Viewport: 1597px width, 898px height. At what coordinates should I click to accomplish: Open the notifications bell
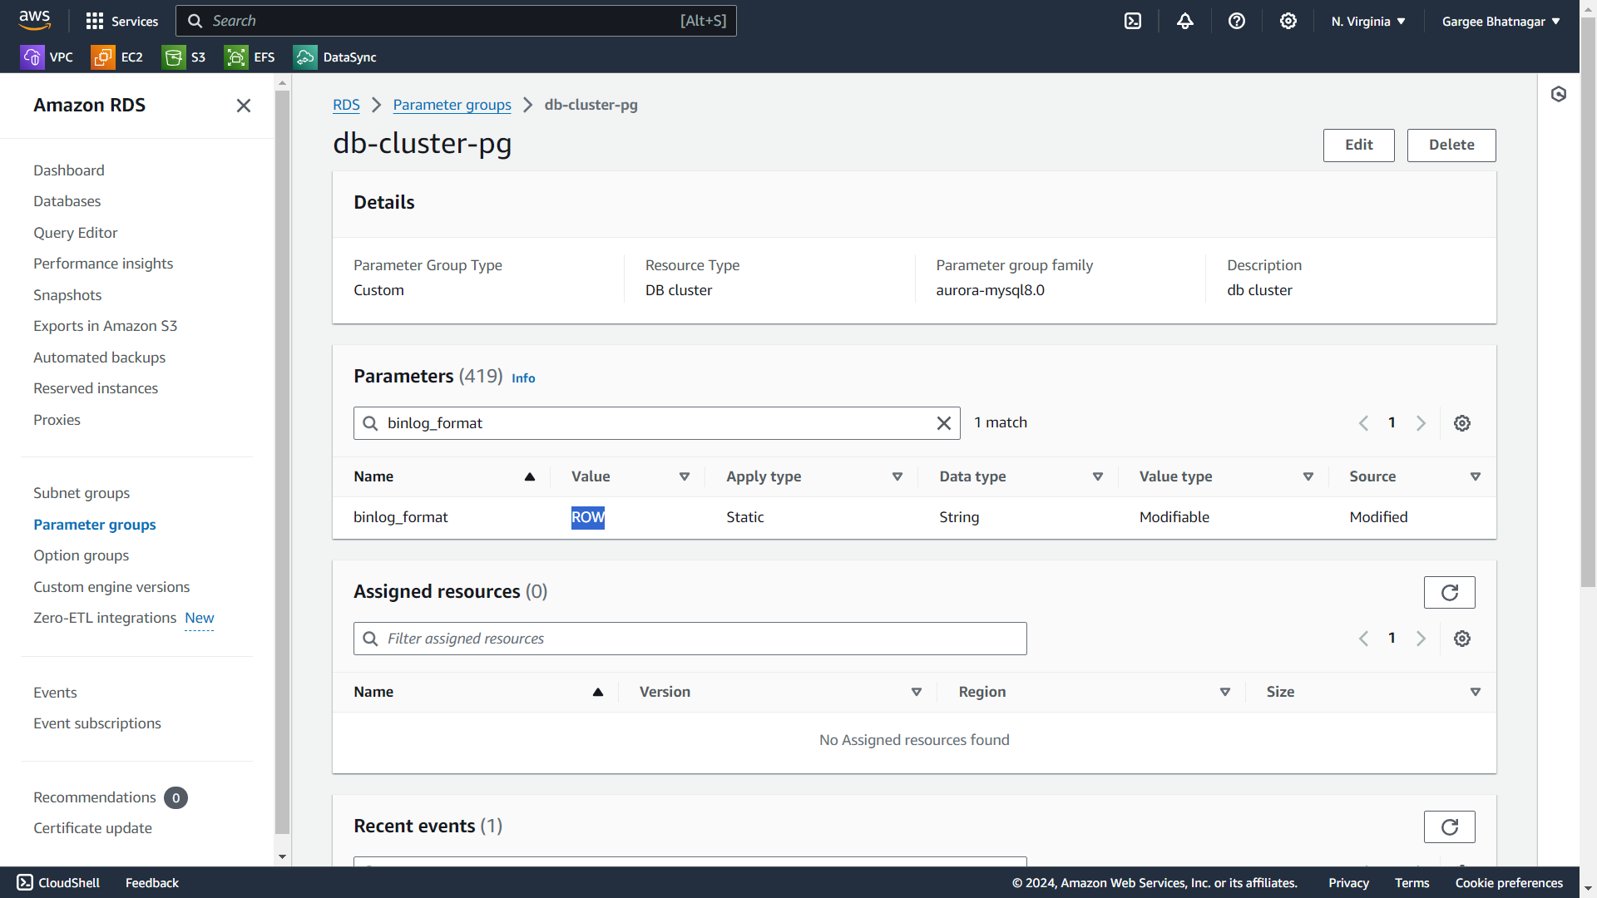click(x=1185, y=21)
